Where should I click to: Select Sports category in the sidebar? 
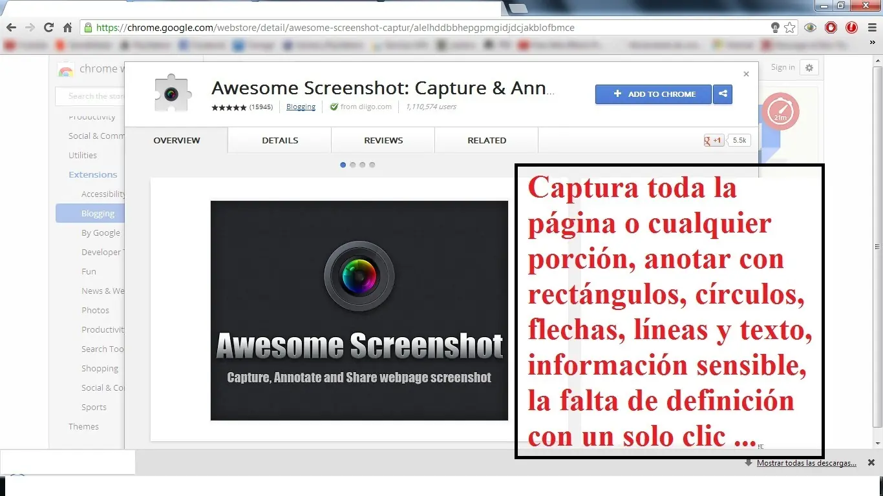point(94,407)
